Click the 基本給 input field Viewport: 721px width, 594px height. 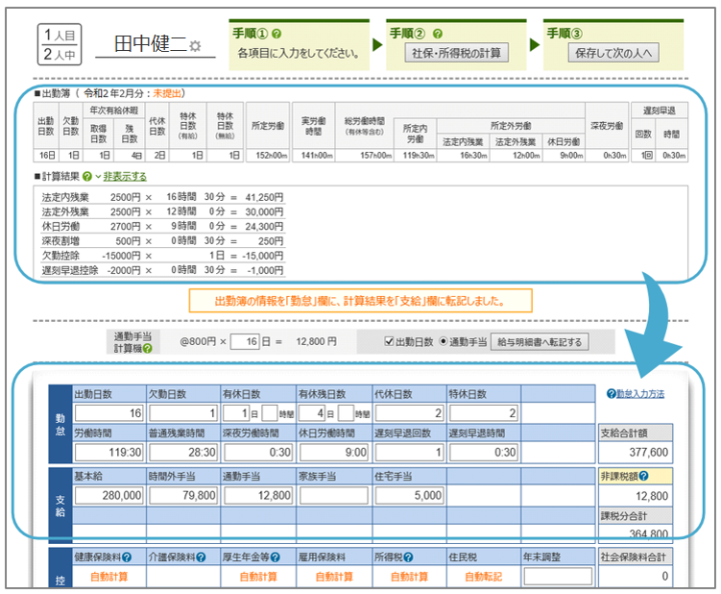pos(108,495)
